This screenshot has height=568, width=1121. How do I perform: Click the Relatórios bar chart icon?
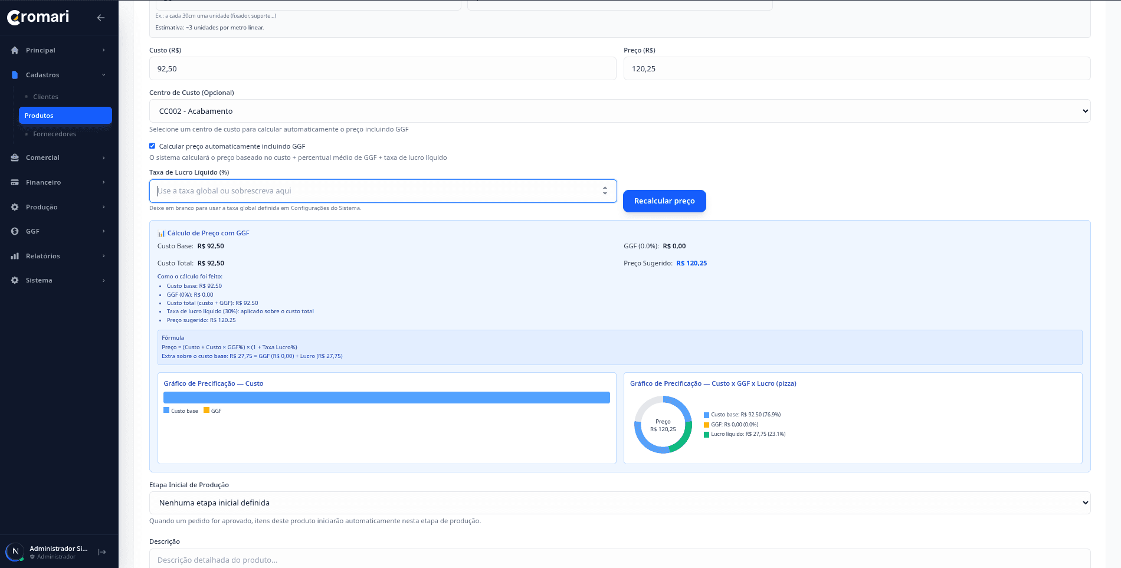click(x=15, y=257)
